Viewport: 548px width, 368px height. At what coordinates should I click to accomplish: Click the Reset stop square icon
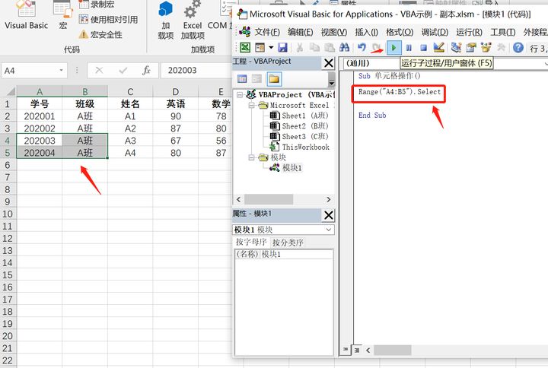[423, 47]
